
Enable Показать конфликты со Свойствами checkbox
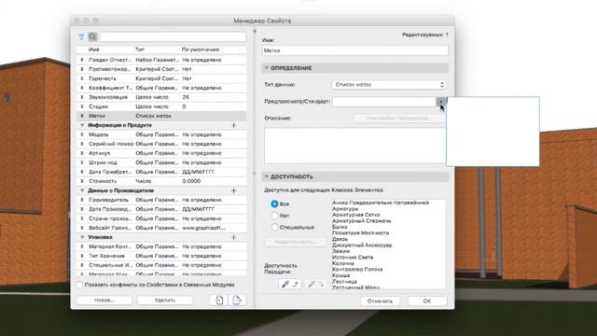80,285
